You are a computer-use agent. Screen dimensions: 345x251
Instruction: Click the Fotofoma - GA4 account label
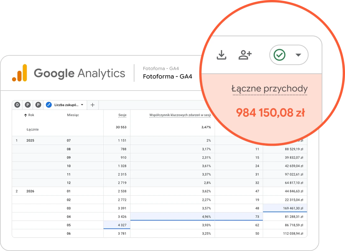tap(161, 69)
